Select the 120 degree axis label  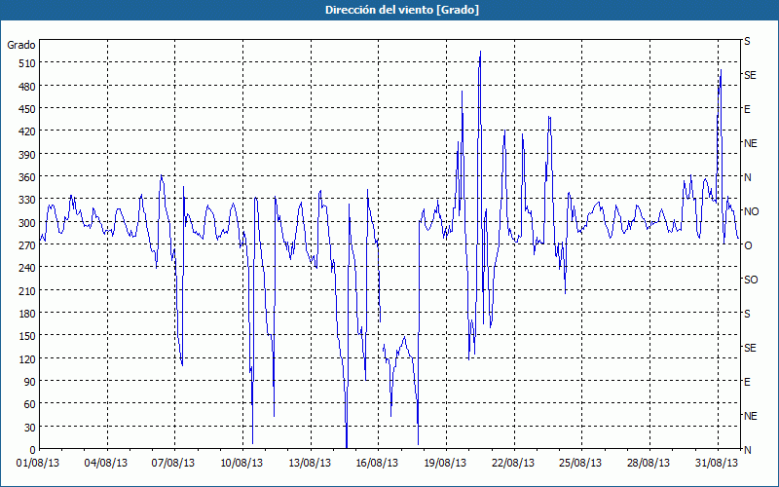[26, 358]
